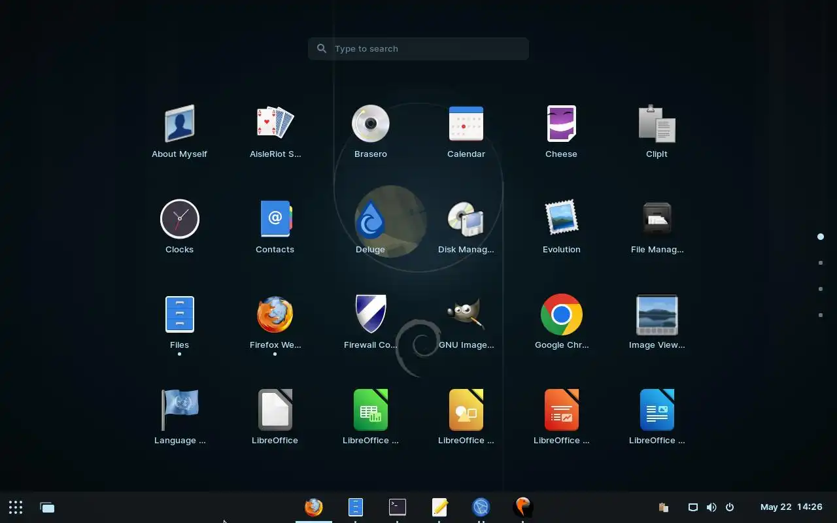This screenshot has height=523, width=837.
Task: Launch LibreOffice Writer blue icon
Action: click(x=657, y=418)
